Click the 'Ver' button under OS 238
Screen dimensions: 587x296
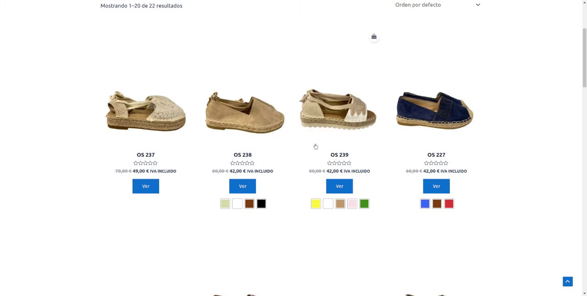243,186
